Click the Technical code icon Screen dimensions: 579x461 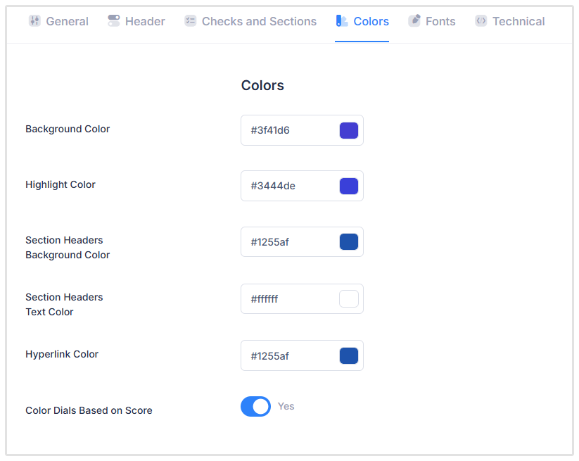pos(481,21)
